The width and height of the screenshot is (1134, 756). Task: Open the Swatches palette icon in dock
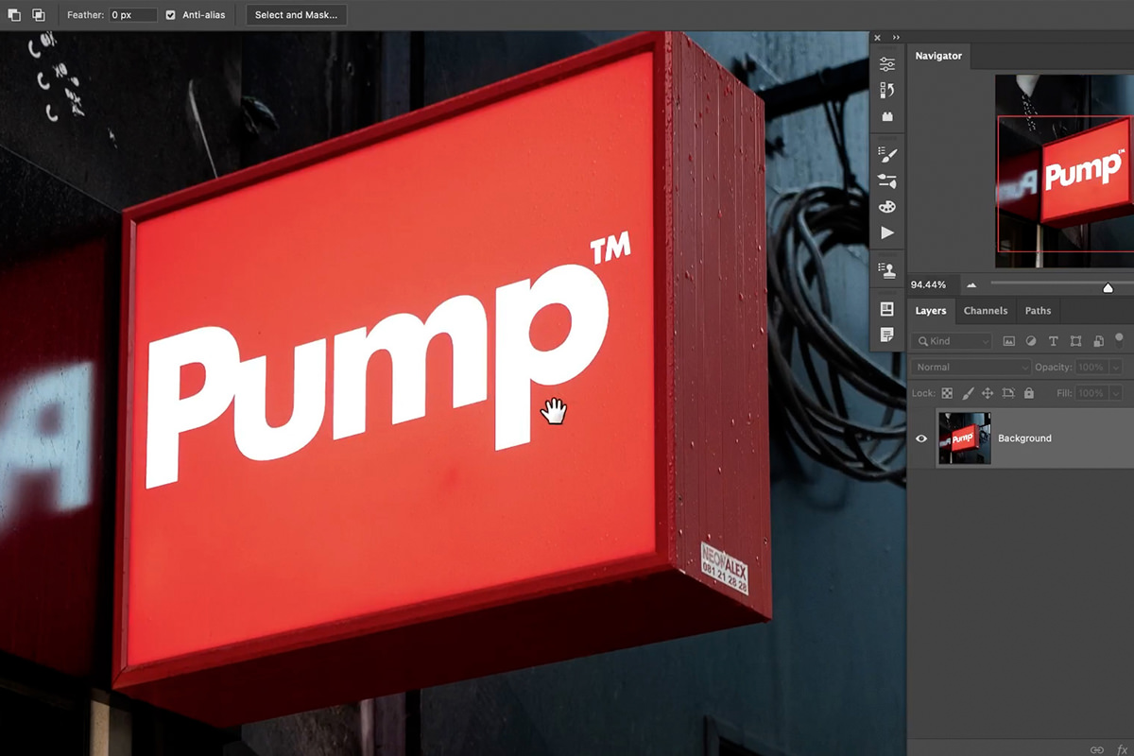(x=887, y=207)
